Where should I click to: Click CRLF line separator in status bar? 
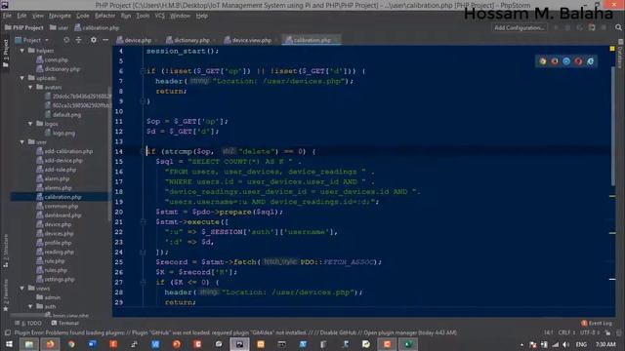pyautogui.click(x=566, y=332)
